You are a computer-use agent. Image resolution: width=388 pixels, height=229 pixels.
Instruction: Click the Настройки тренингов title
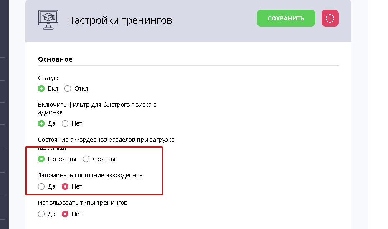[x=119, y=20]
